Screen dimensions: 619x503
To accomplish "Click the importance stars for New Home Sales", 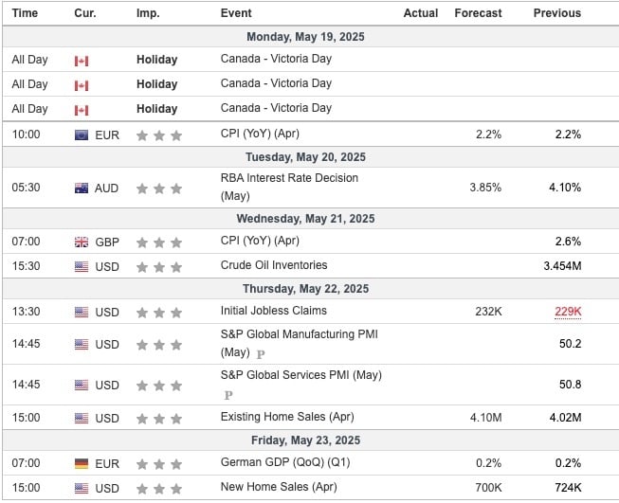I will click(x=159, y=489).
